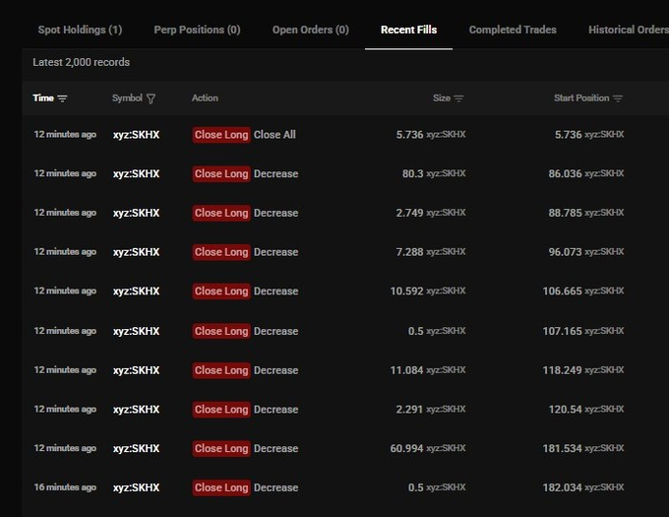
Task: Sort by Size column icon
Action: 458,98
